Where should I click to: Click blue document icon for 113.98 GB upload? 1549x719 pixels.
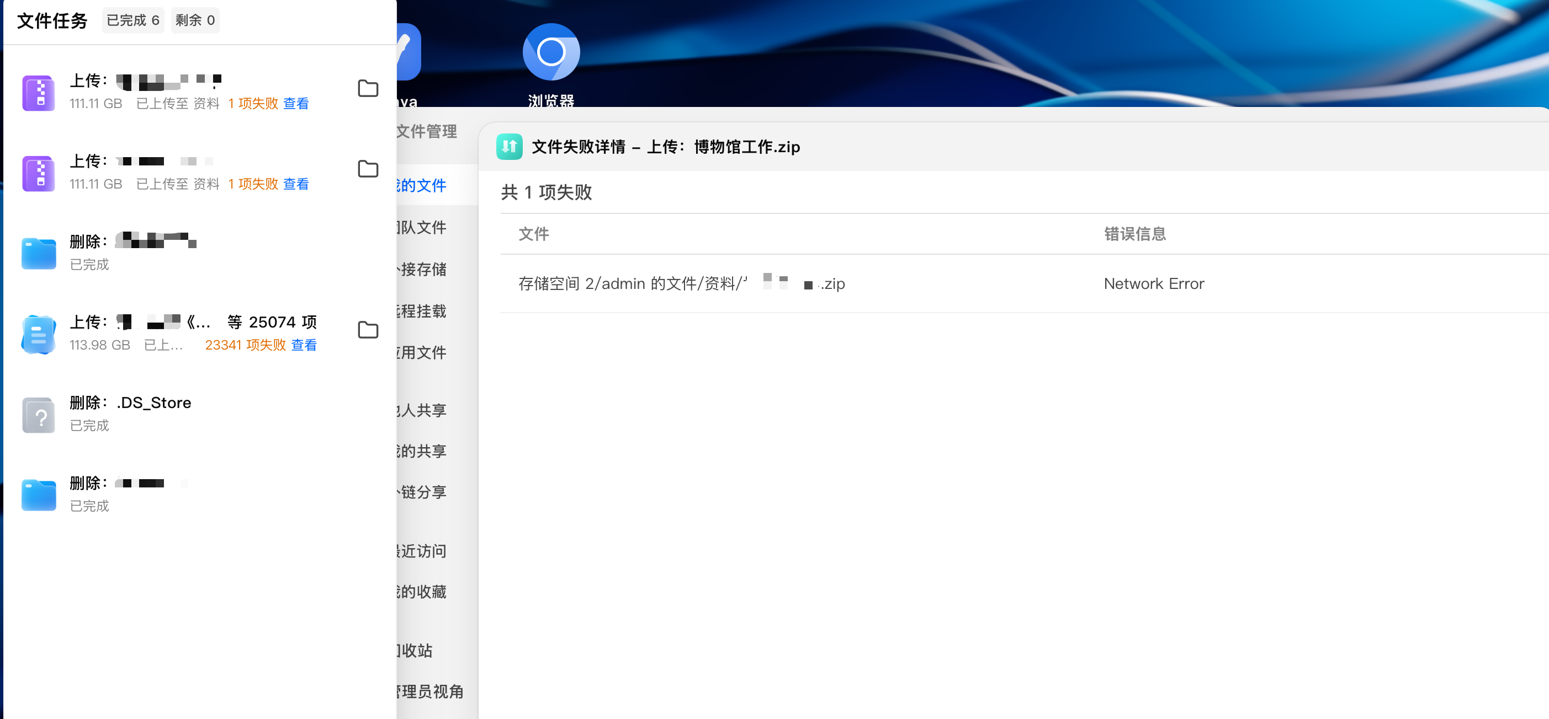coord(39,334)
